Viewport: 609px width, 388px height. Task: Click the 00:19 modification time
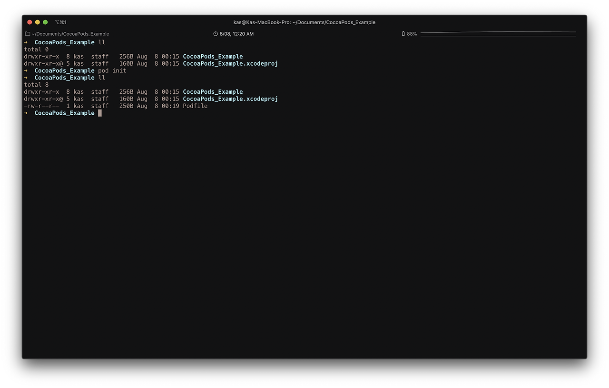[x=170, y=106]
